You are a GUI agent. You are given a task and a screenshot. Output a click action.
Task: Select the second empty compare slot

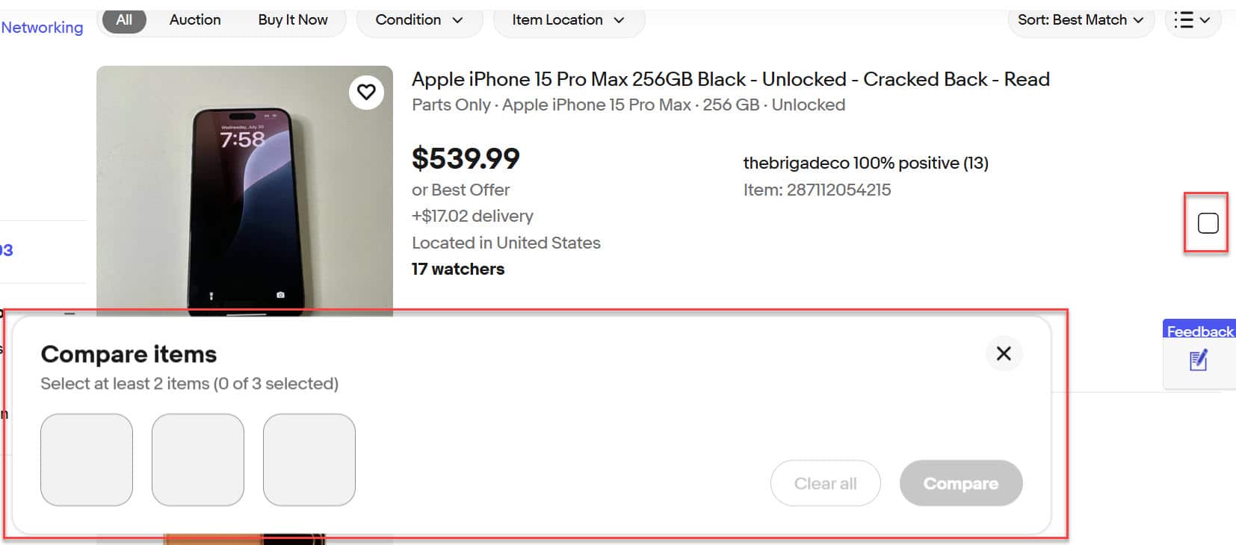(198, 460)
